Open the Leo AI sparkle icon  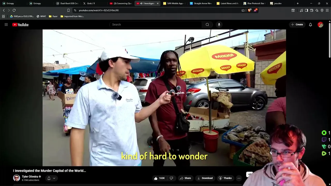[317, 10]
